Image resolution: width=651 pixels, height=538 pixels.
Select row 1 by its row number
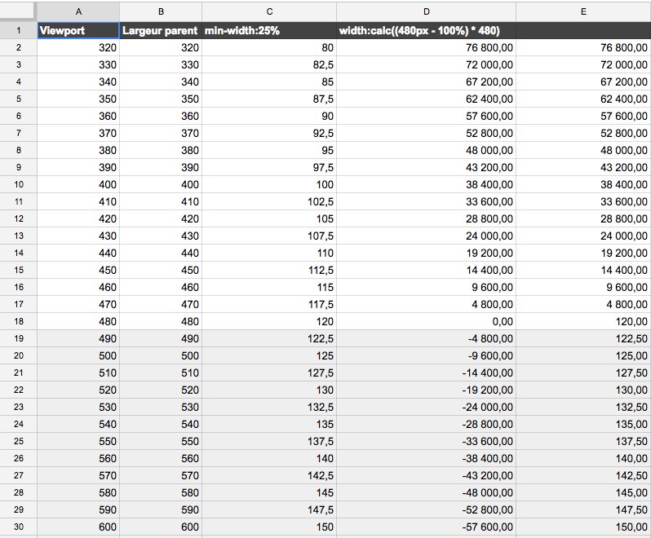pyautogui.click(x=18, y=30)
